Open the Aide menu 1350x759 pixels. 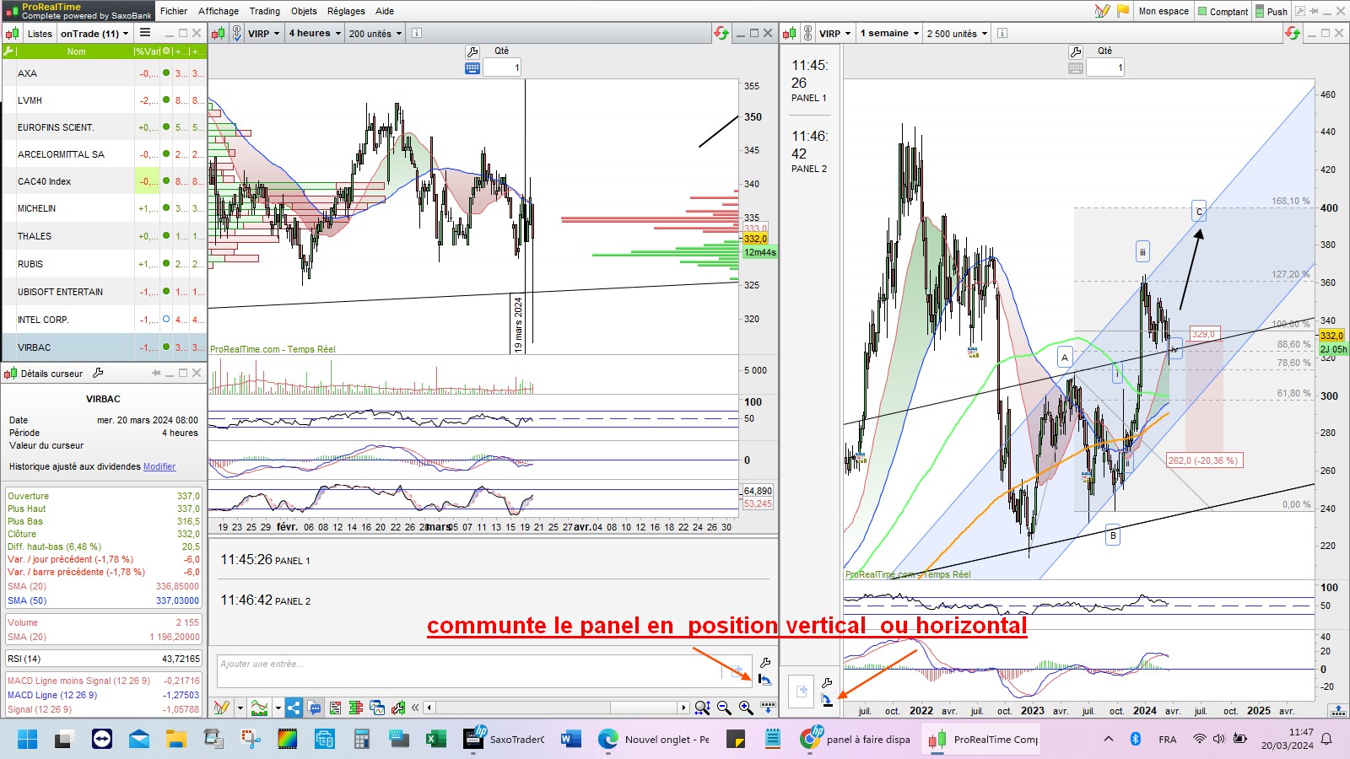[x=385, y=11]
